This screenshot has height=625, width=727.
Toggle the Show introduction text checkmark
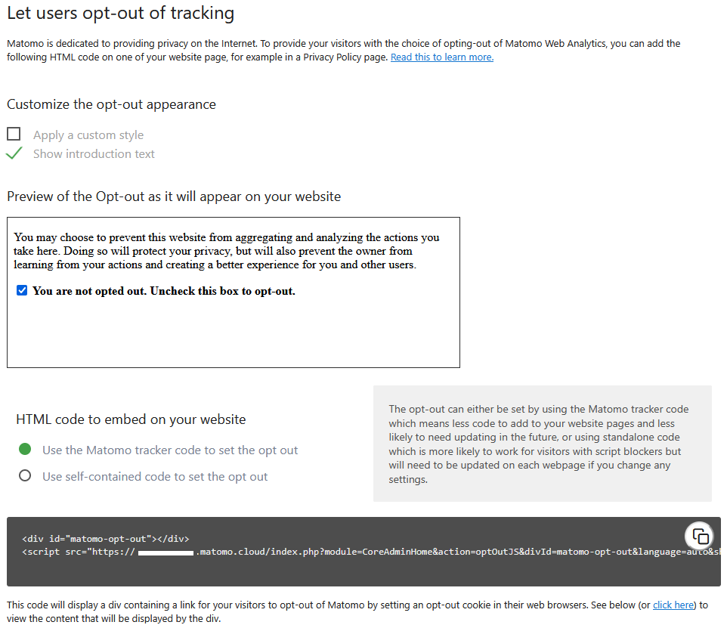click(14, 153)
